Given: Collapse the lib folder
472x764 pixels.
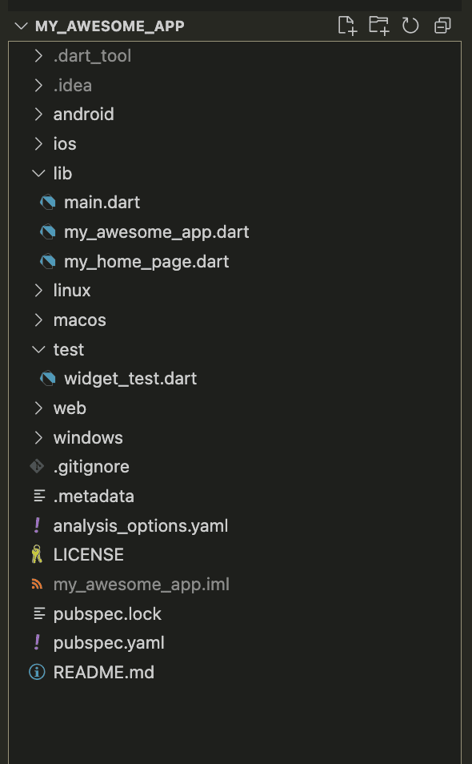Looking at the screenshot, I should click(x=62, y=173).
